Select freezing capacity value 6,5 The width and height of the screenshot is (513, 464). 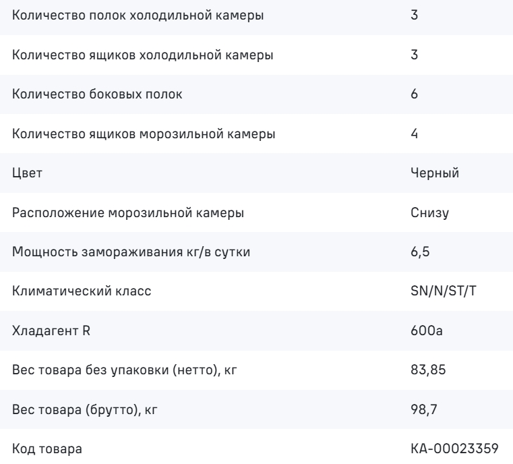(420, 252)
